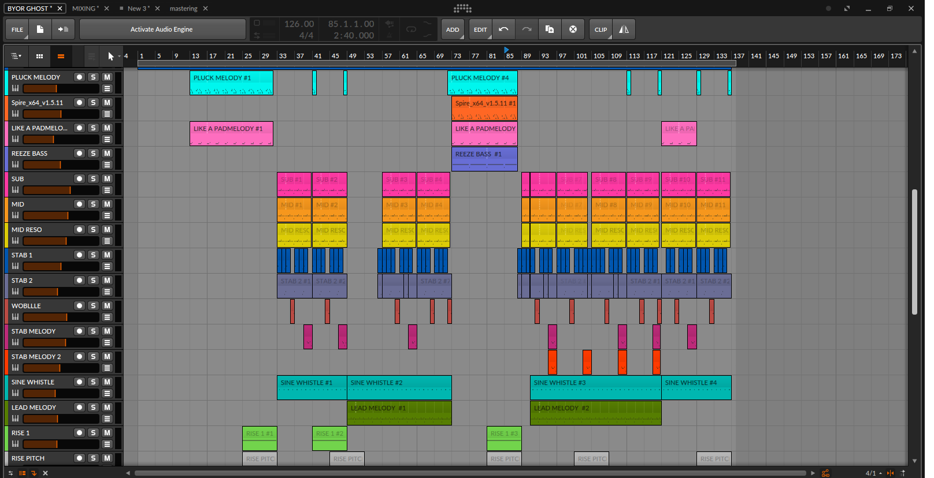
Task: Open the EDIT dropdown menu
Action: [480, 29]
